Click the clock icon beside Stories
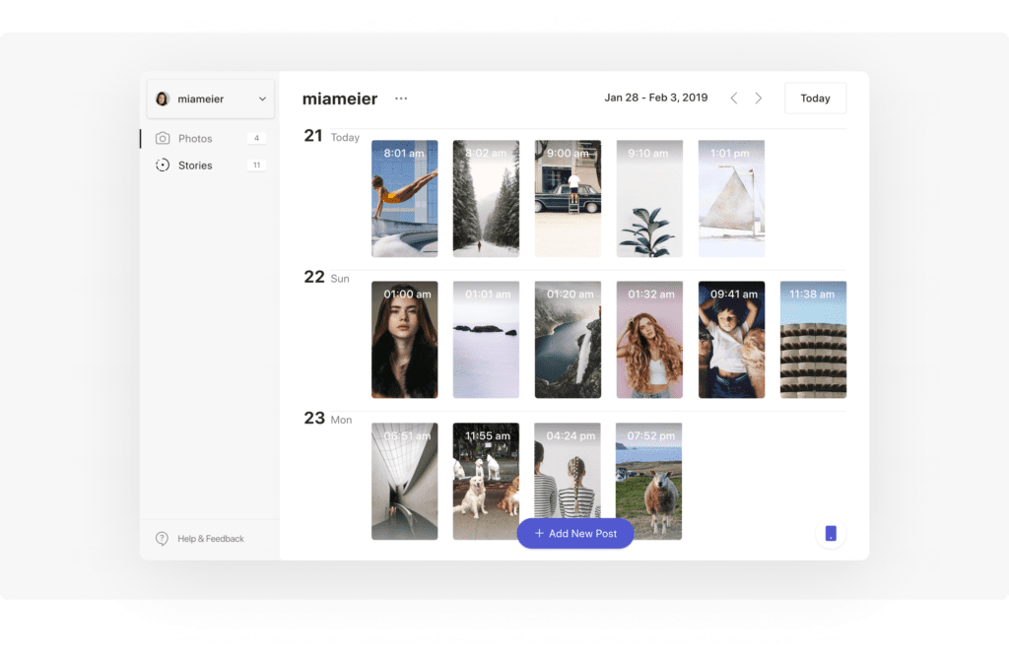The image size is (1009, 660). pyautogui.click(x=161, y=165)
